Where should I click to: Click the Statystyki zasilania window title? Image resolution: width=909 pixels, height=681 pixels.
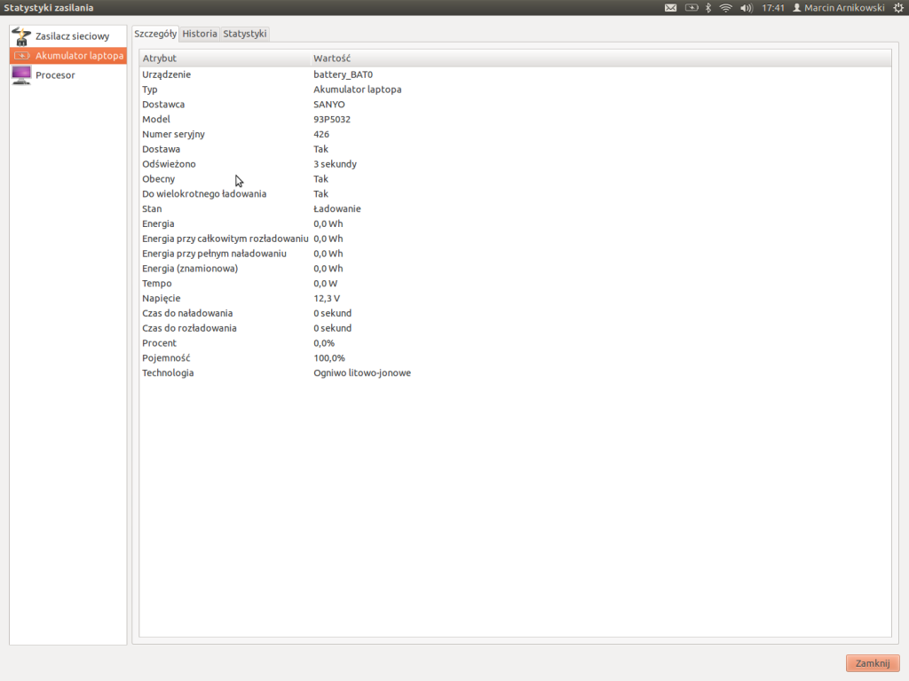[49, 7]
